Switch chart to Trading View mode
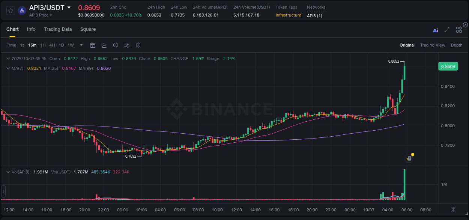The image size is (469, 220). point(433,45)
